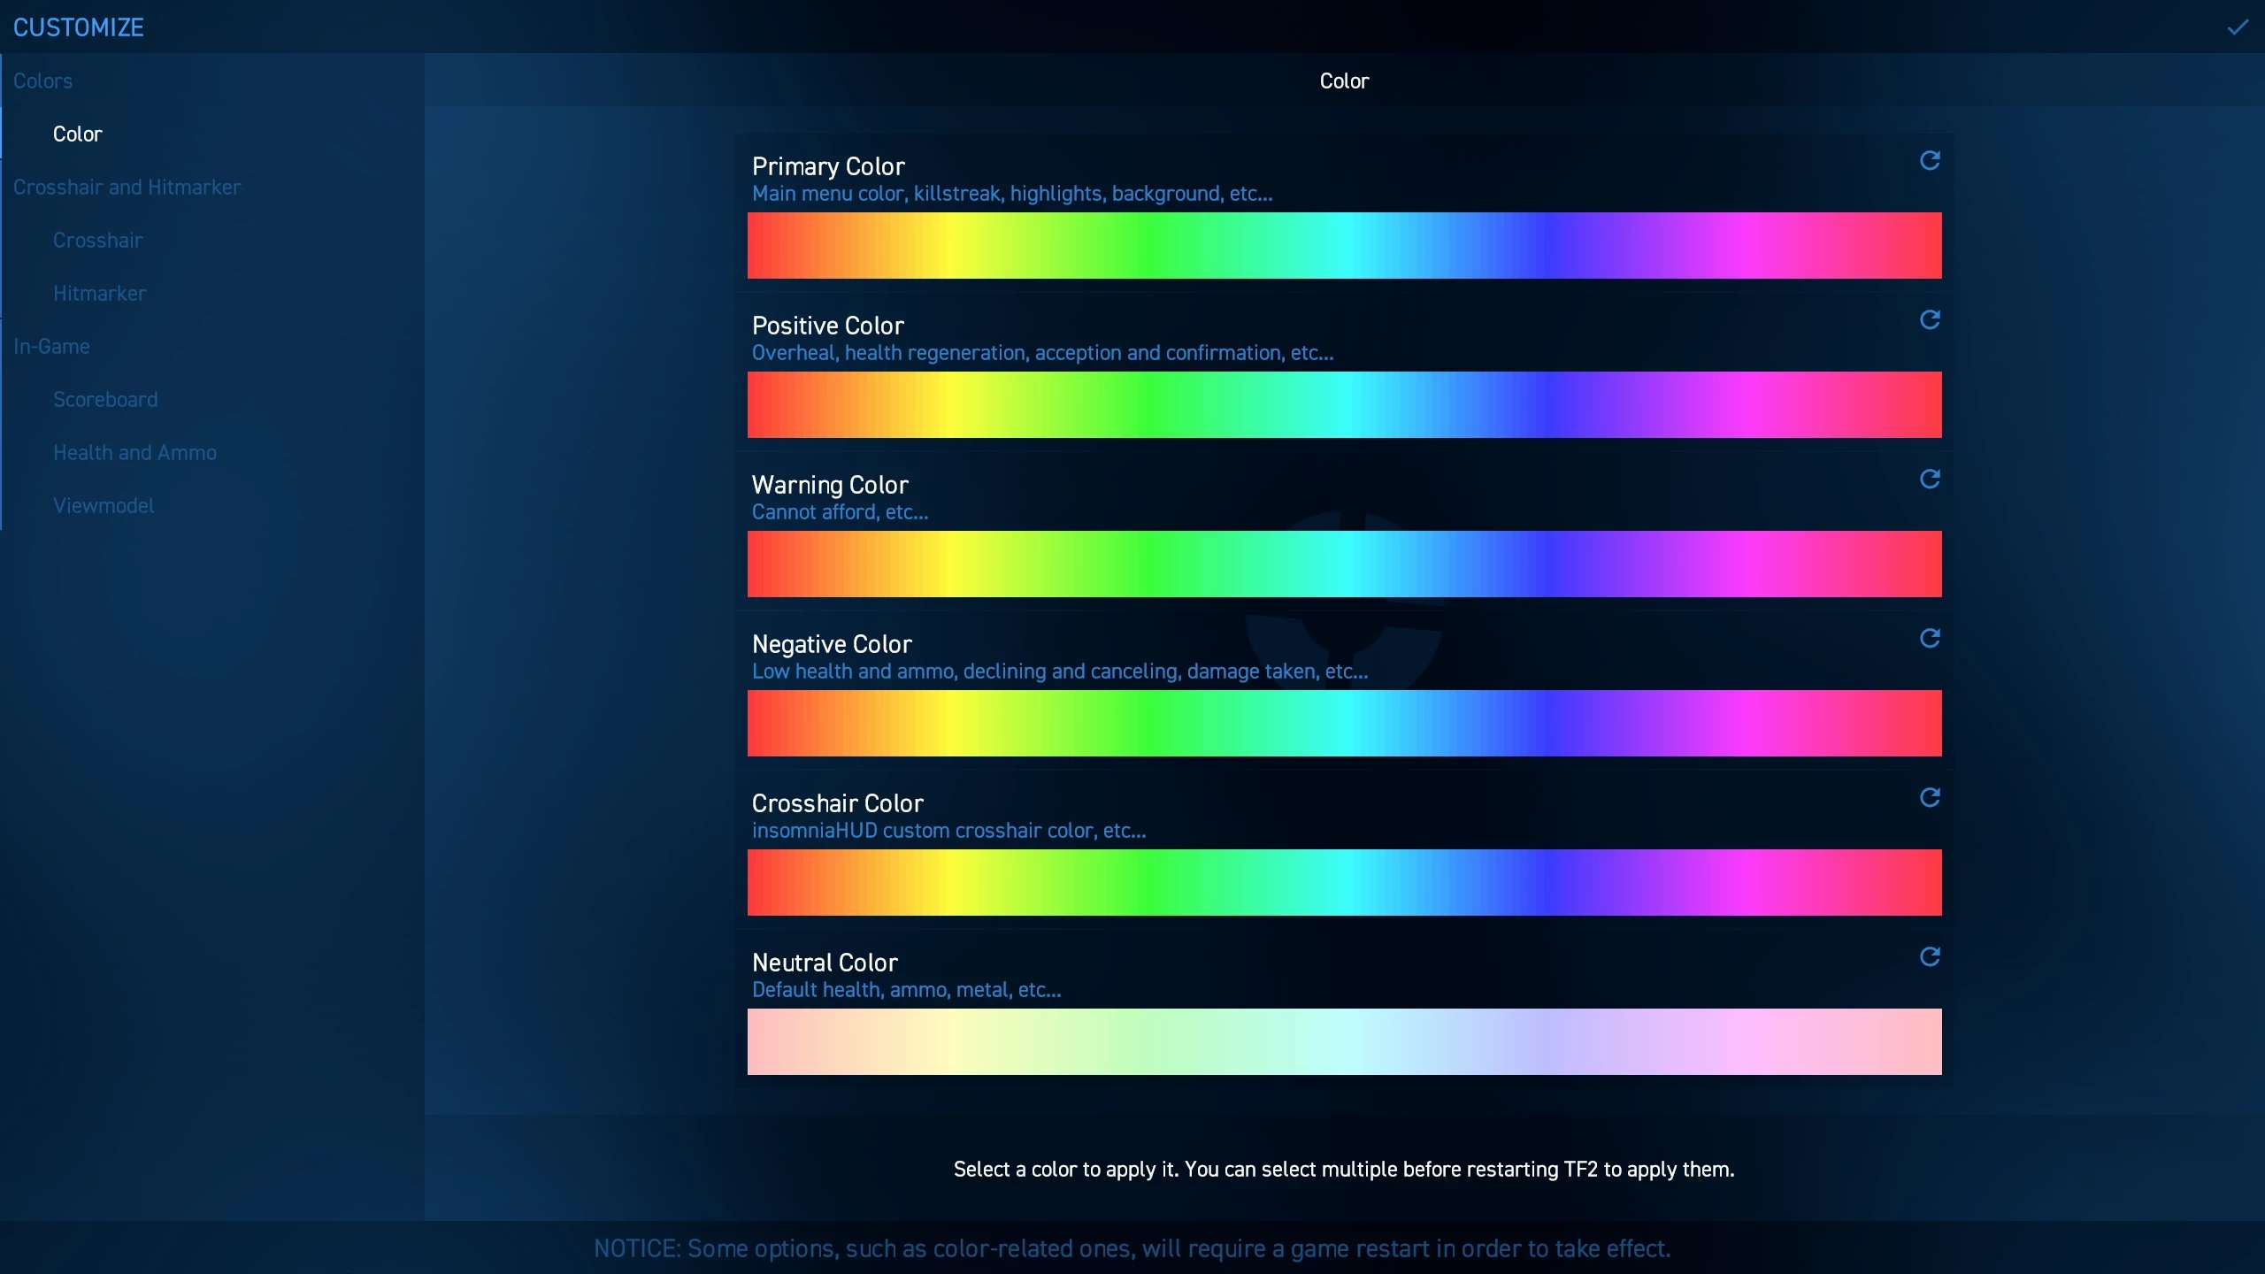Pick cyan on Positive Color bar
The image size is (2265, 1274).
coord(1345,404)
